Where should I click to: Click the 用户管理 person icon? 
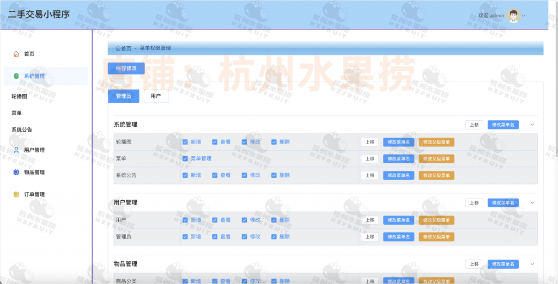point(16,150)
